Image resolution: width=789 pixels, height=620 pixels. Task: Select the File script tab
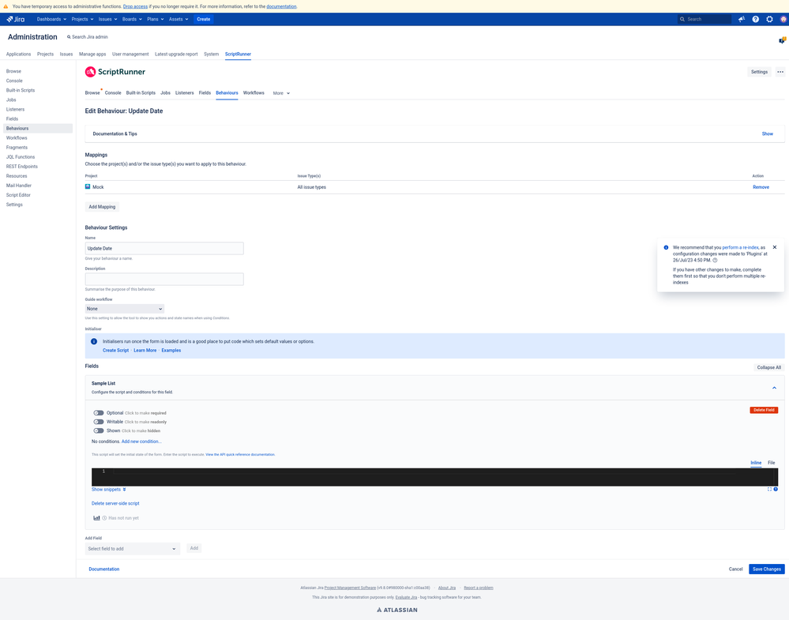tap(772, 463)
